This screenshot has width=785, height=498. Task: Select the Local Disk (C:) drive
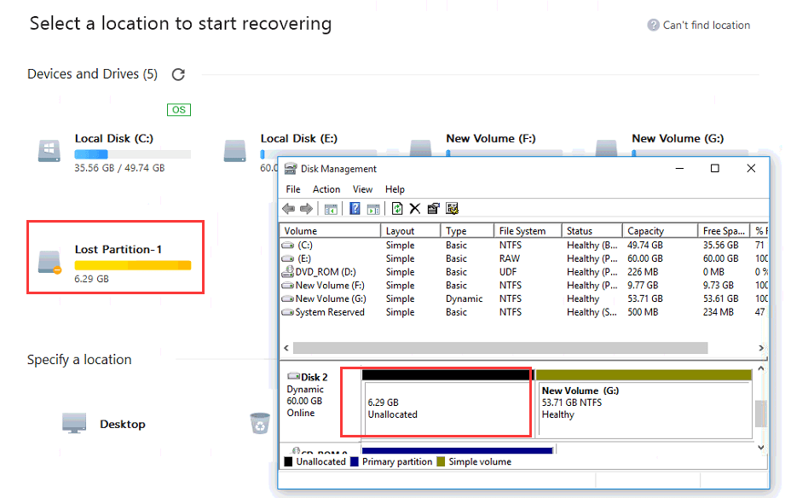pos(115,152)
